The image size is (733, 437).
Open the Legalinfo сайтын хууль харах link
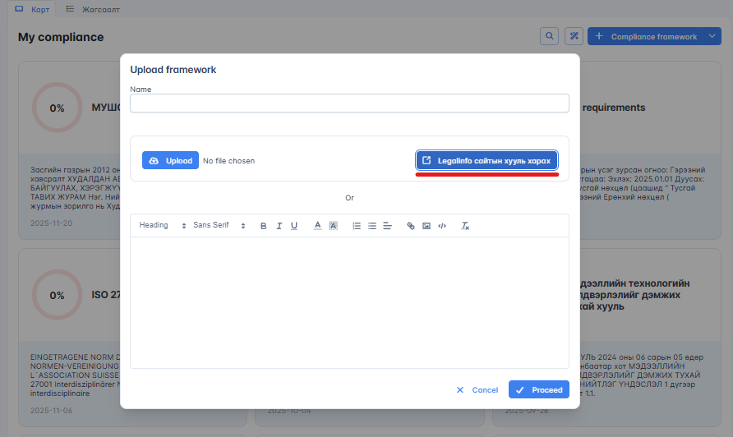[486, 160]
